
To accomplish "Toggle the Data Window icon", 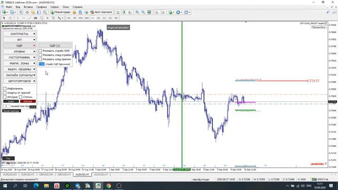I will (27, 12).
